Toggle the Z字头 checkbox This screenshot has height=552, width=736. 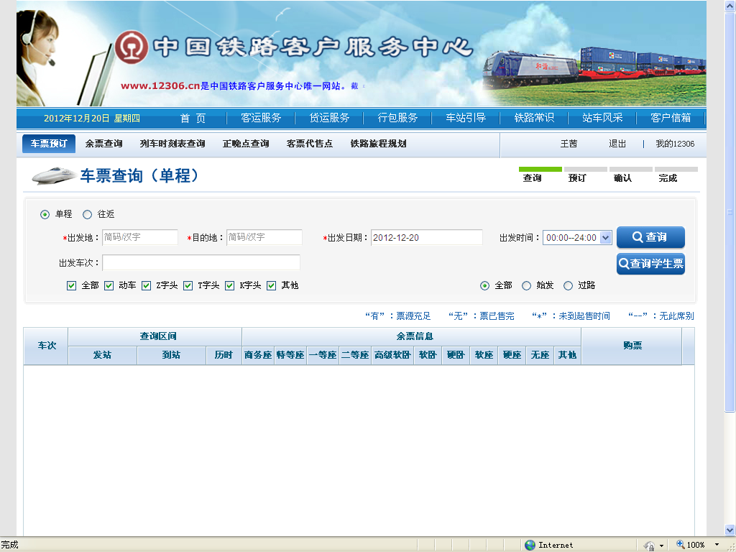[146, 285]
